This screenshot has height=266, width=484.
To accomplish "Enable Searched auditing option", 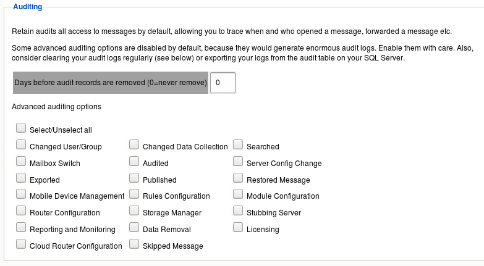I will pyautogui.click(x=238, y=145).
